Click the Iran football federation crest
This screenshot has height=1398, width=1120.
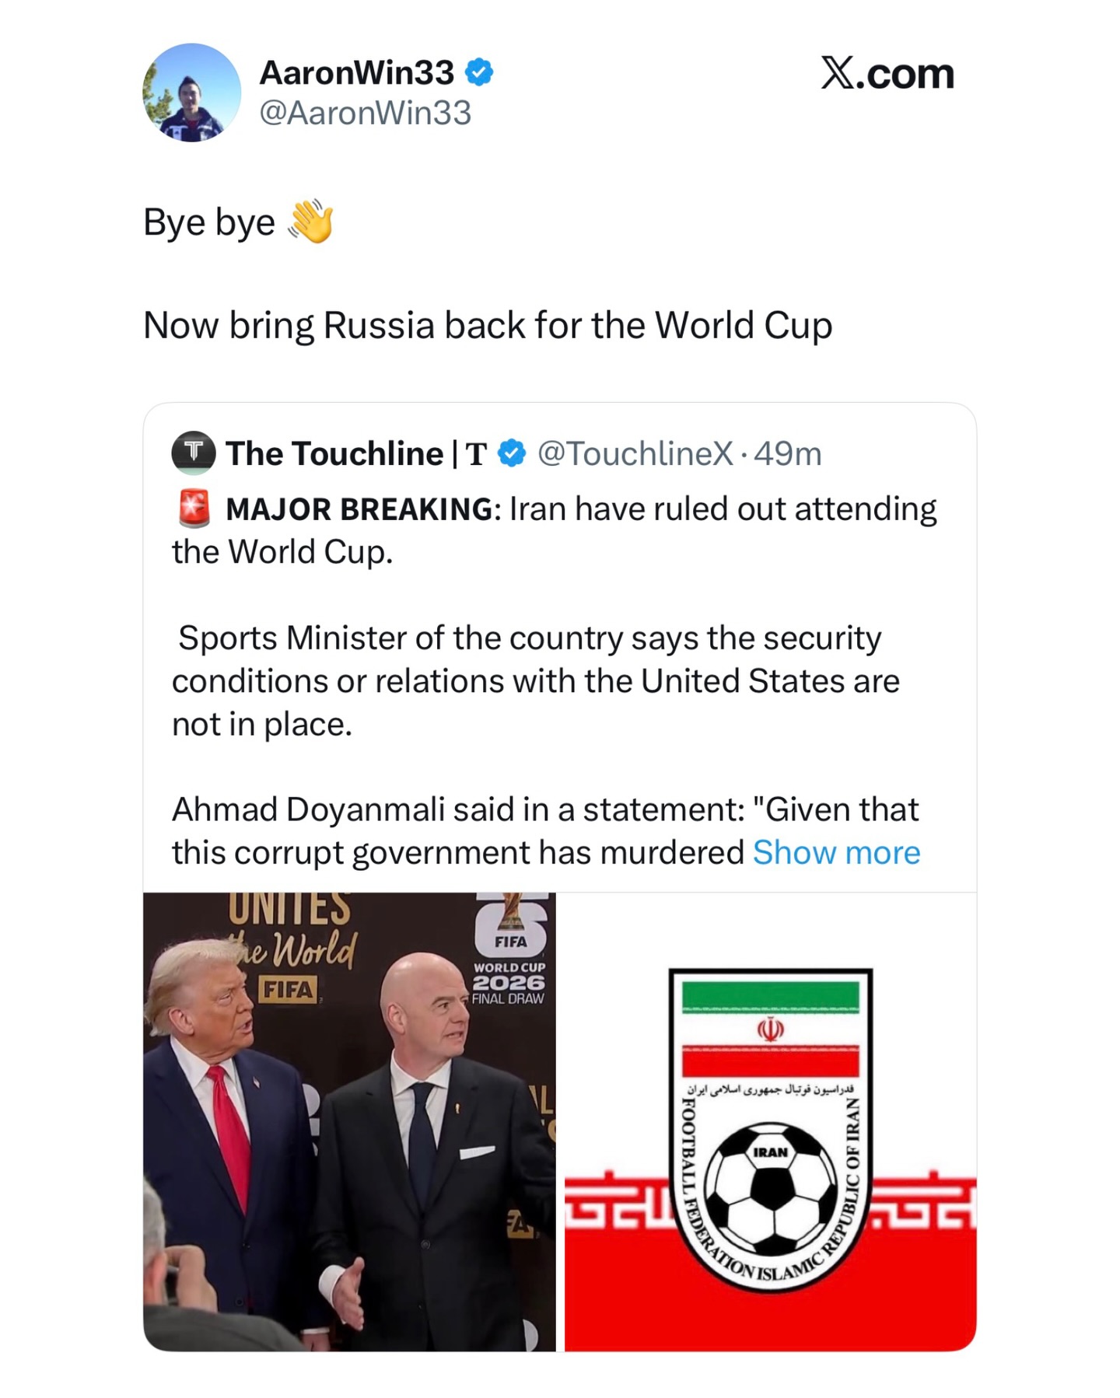771,1131
